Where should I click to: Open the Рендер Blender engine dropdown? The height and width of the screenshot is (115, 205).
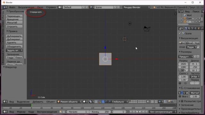[136, 7]
